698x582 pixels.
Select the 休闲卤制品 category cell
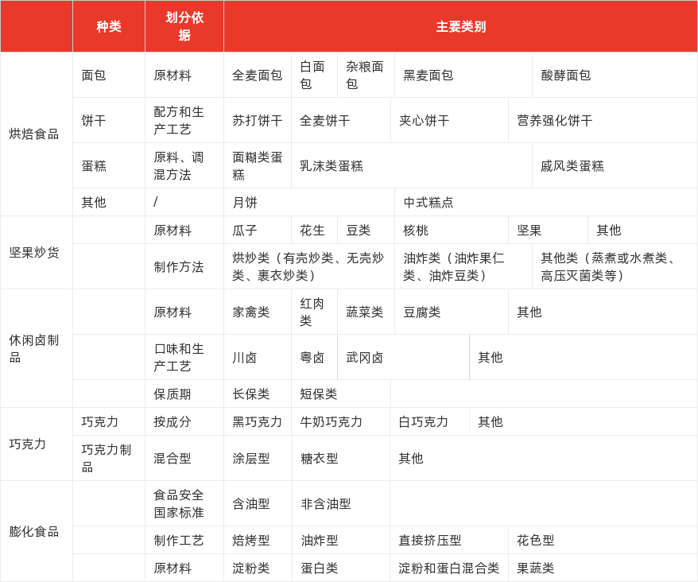pyautogui.click(x=37, y=348)
